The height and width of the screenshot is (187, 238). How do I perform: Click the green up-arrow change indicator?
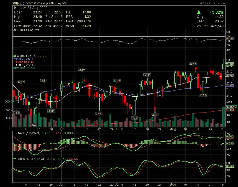click(x=199, y=12)
